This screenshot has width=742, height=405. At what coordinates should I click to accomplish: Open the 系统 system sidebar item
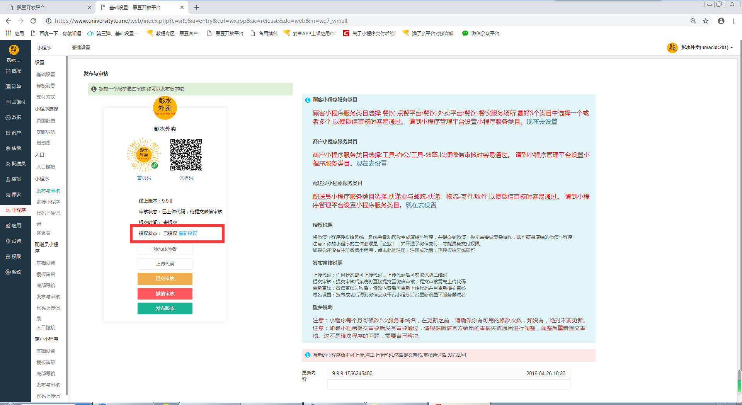(14, 272)
